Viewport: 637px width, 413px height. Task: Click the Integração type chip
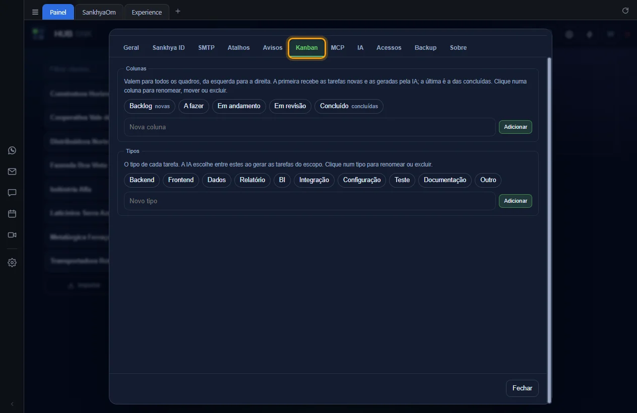(314, 180)
